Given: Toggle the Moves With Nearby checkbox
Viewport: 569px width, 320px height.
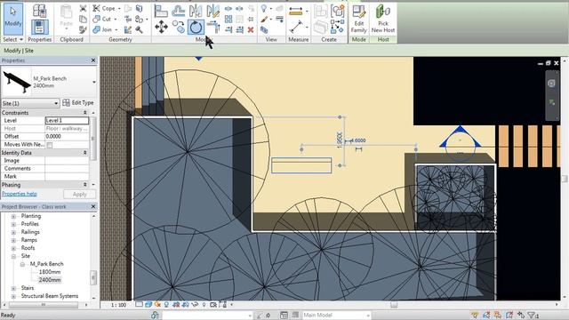Looking at the screenshot, I should (x=50, y=145).
